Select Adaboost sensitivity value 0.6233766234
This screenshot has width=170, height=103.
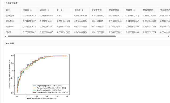click(x=81, y=27)
